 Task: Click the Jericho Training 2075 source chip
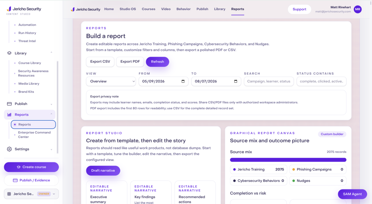[259, 170]
